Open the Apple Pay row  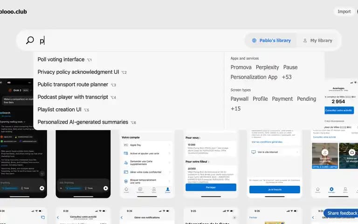[147, 145]
